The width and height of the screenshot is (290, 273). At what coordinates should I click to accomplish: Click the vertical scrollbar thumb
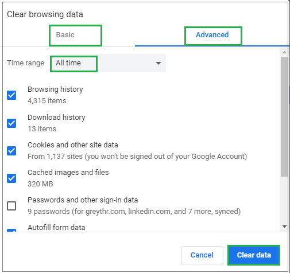click(x=284, y=116)
